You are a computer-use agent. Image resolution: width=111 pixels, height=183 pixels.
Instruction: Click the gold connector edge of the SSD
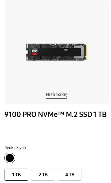[x=86, y=52]
